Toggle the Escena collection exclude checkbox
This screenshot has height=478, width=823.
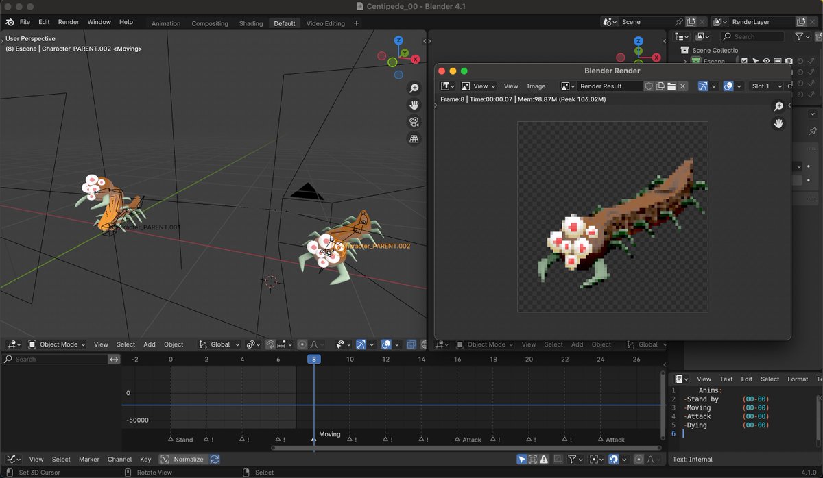tap(745, 61)
